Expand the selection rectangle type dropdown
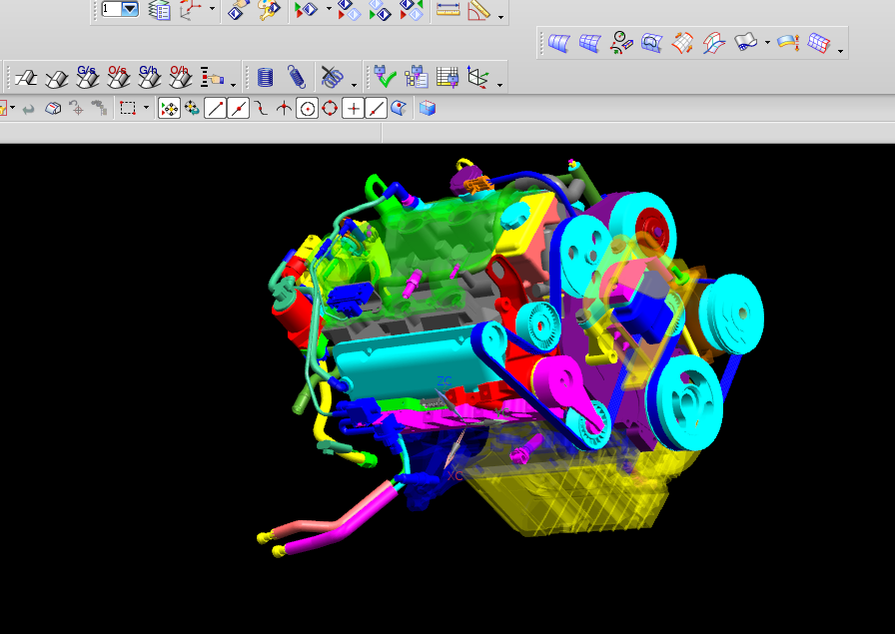 [146, 109]
